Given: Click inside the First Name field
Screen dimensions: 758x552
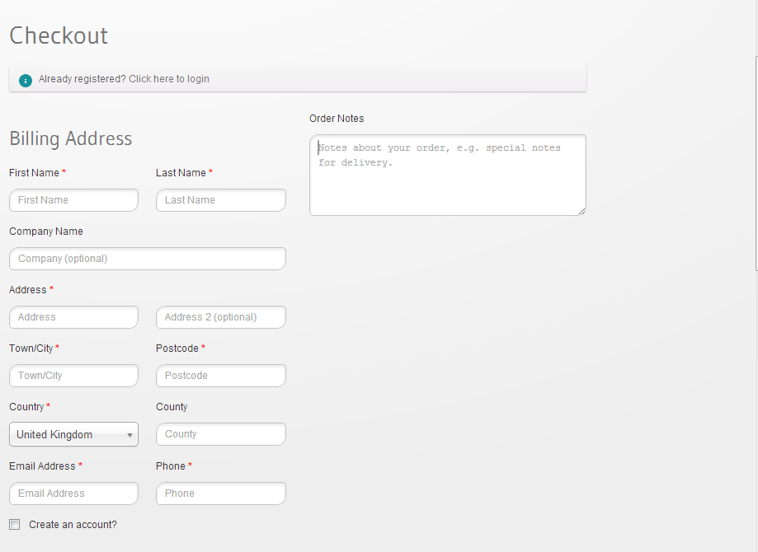Looking at the screenshot, I should click(x=73, y=200).
